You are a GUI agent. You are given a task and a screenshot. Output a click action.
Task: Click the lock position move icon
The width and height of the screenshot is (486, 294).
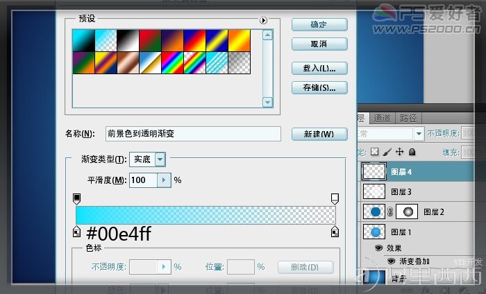coord(399,152)
